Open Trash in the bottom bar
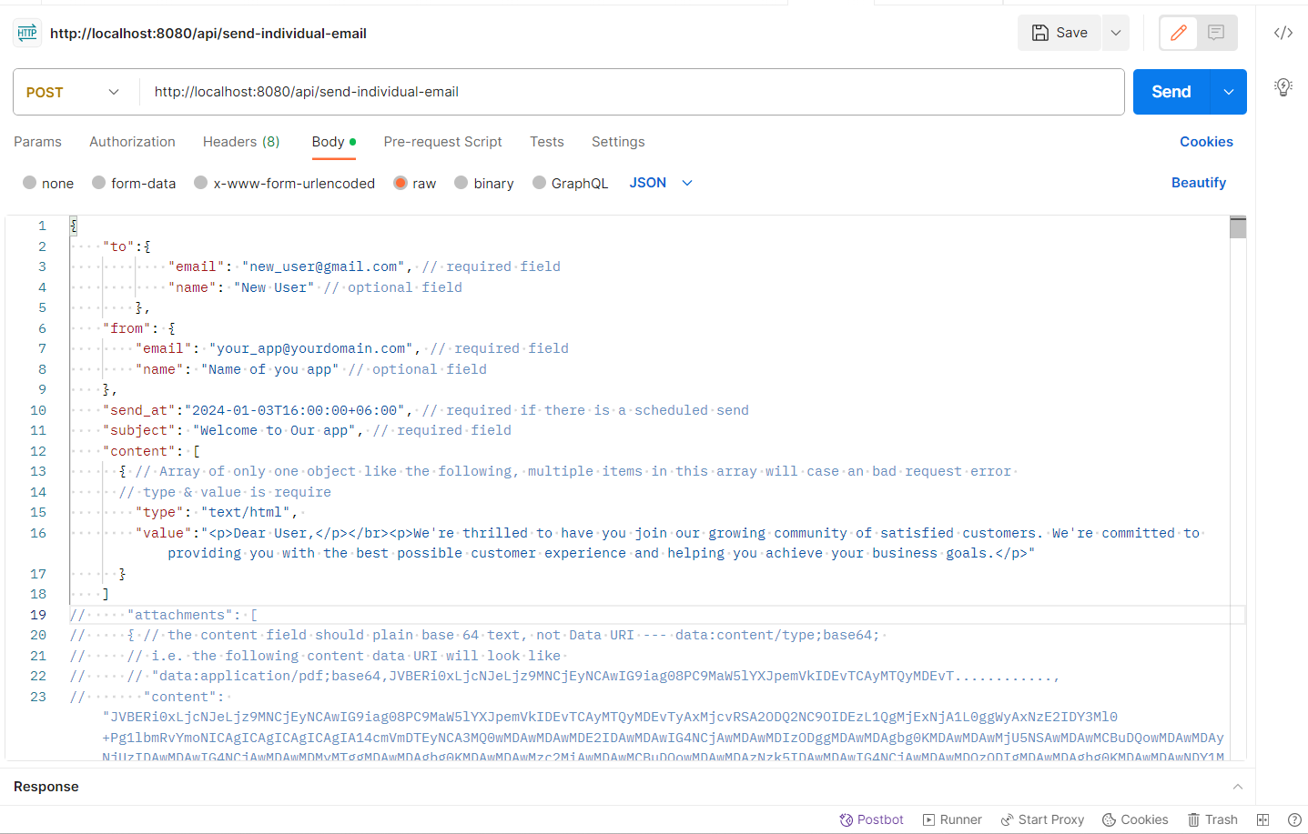Viewport: 1308px width, 834px height. tap(1212, 819)
